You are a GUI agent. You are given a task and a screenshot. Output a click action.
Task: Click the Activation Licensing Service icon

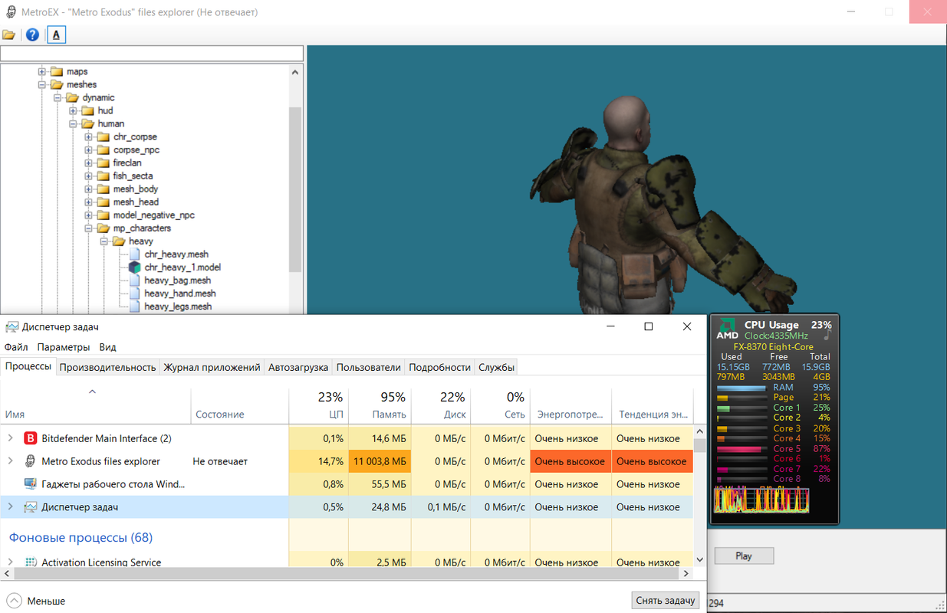pyautogui.click(x=31, y=562)
